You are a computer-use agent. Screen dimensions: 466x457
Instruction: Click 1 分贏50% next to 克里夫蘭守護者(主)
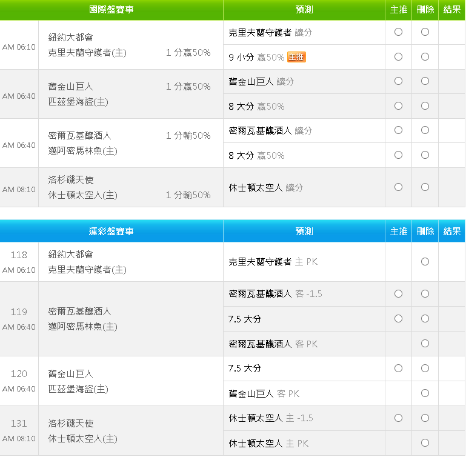click(188, 53)
